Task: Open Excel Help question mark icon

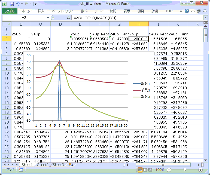Action: tap(187, 11)
